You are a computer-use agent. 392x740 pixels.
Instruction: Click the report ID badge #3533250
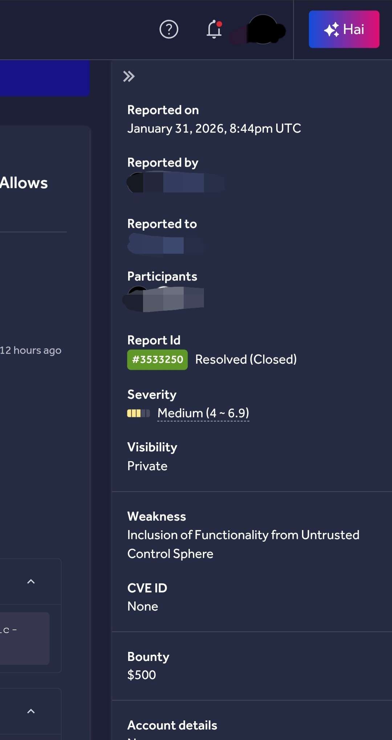tap(157, 359)
